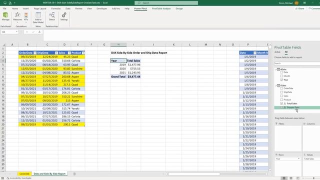Open the Insert ribbon tab
320x180 pixels.
(x=25, y=8)
